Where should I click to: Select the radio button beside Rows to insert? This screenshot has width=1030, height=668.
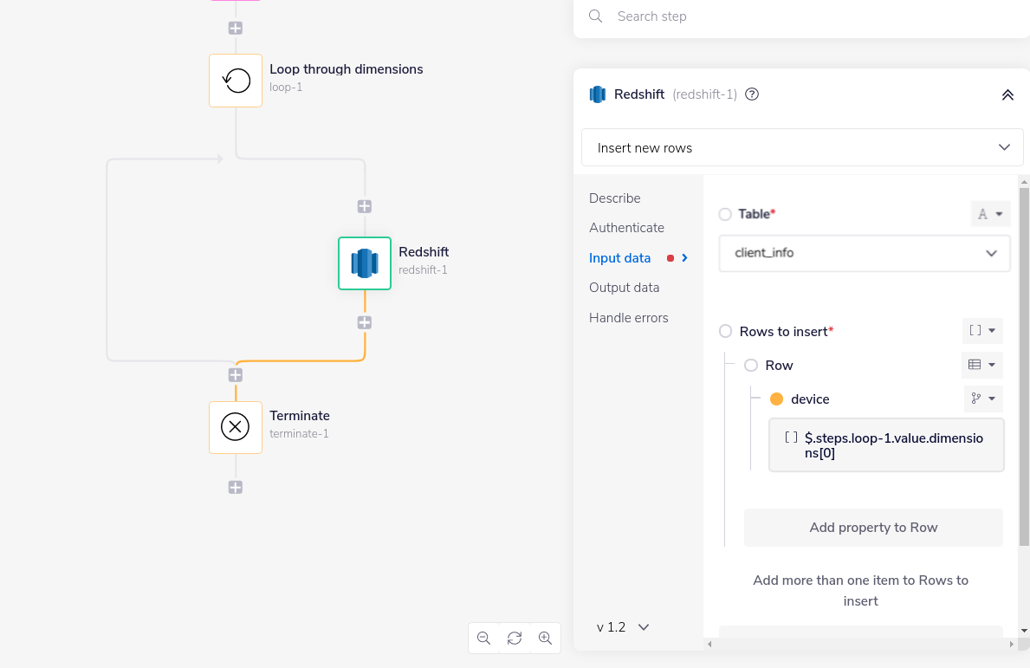[x=724, y=331]
